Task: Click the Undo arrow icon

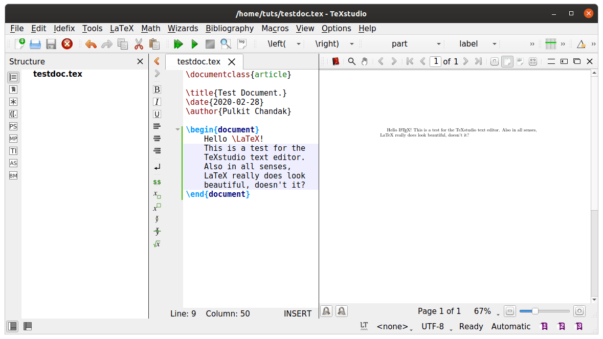Action: (91, 44)
